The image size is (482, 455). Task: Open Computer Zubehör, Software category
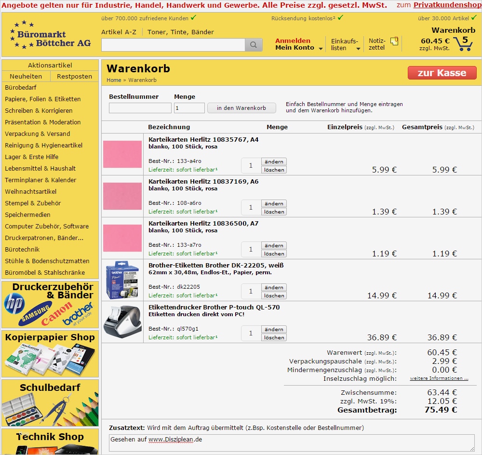[x=47, y=226]
